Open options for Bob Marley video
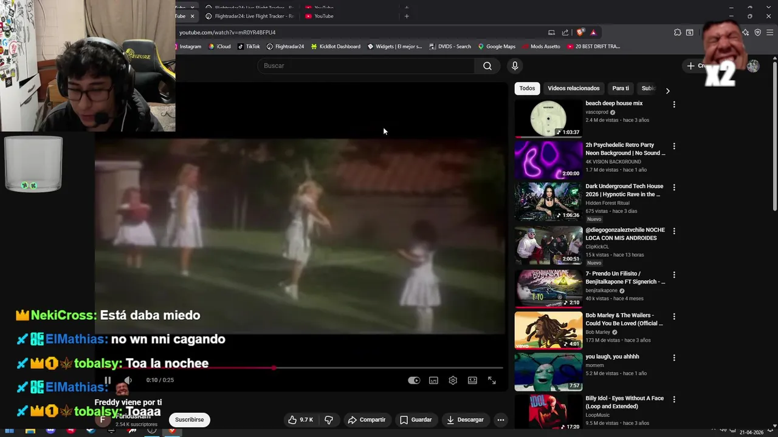This screenshot has height=437, width=778. pyautogui.click(x=673, y=316)
